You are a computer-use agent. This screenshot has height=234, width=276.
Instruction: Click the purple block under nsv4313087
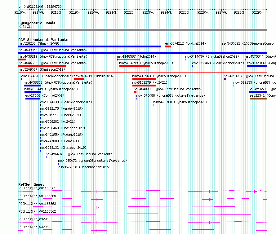pos(225,79)
